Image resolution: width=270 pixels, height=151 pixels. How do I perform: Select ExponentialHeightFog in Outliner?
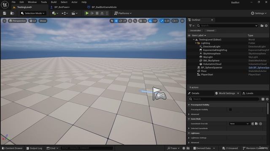click(x=215, y=50)
